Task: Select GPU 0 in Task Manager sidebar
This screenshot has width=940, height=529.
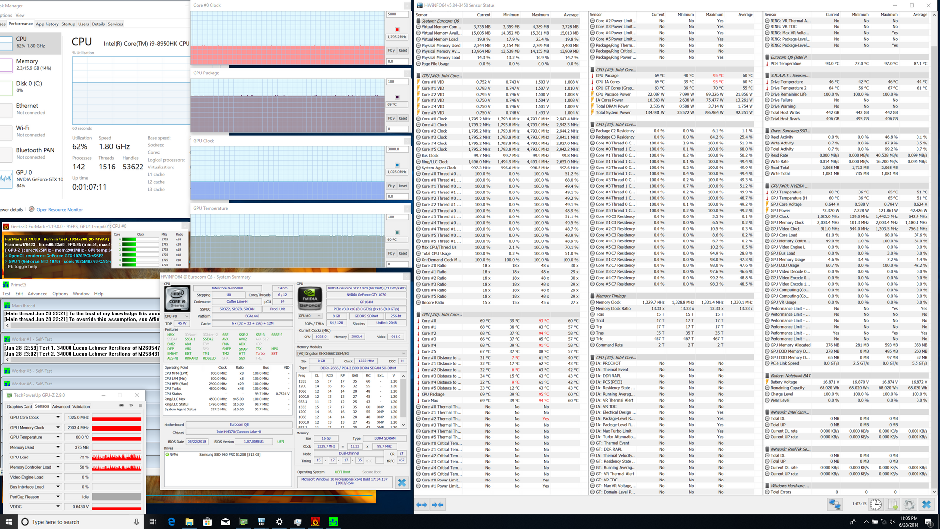Action: point(30,179)
